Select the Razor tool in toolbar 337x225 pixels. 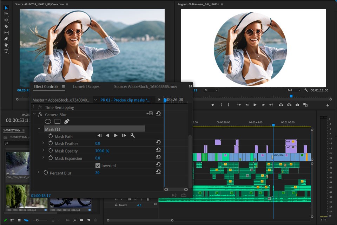[6, 26]
